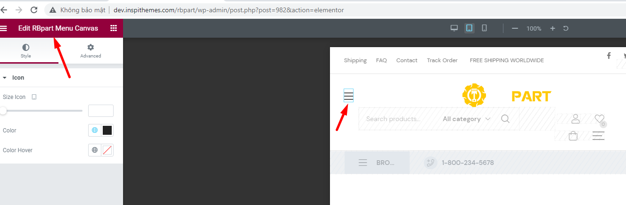Open header menu icon beside cart
This screenshot has height=205, width=626.
[x=599, y=136]
